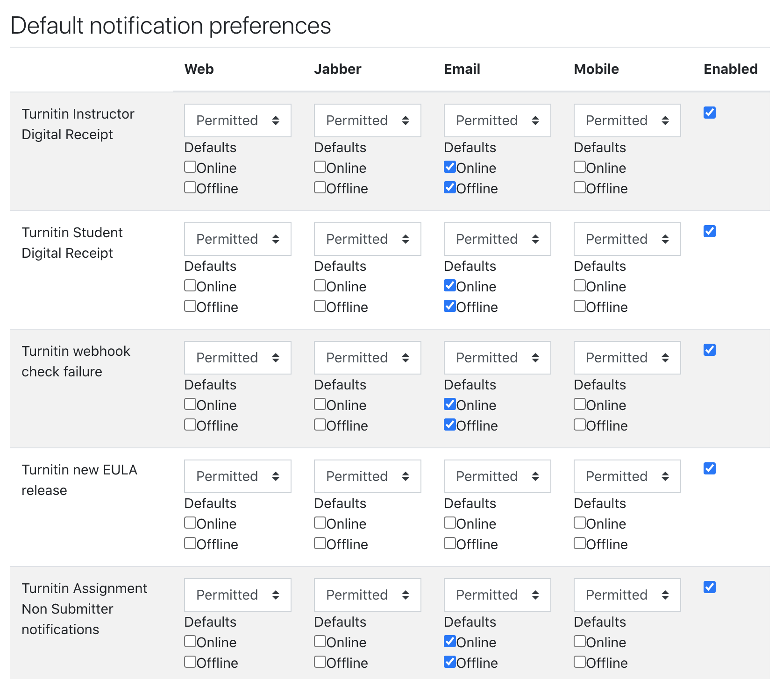This screenshot has width=783, height=679.
Task: Disable Turnitin webhook check failure notifications
Action: pyautogui.click(x=710, y=350)
